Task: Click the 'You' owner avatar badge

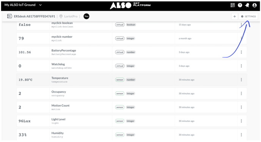Action: 86,16
